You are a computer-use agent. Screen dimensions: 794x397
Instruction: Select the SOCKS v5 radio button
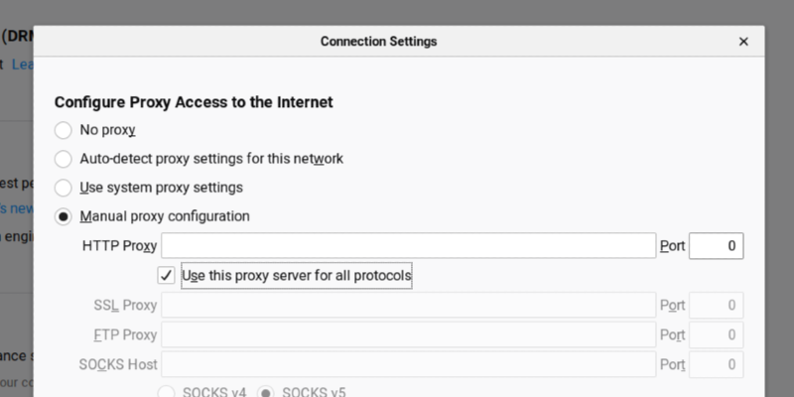click(266, 393)
